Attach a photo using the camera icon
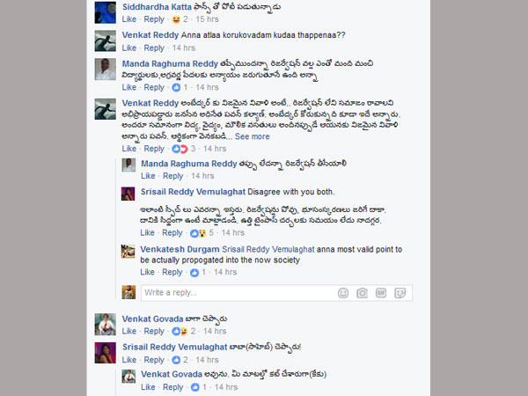Screen dimensions: 528x396 click(x=362, y=293)
